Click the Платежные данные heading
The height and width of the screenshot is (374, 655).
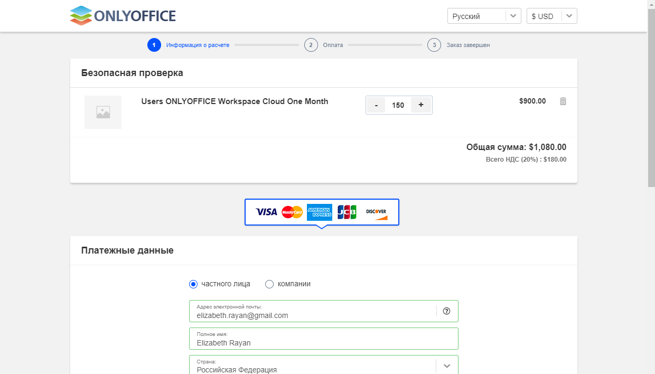coord(127,250)
